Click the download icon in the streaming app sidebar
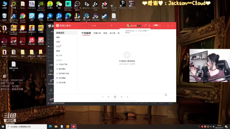 [51, 90]
